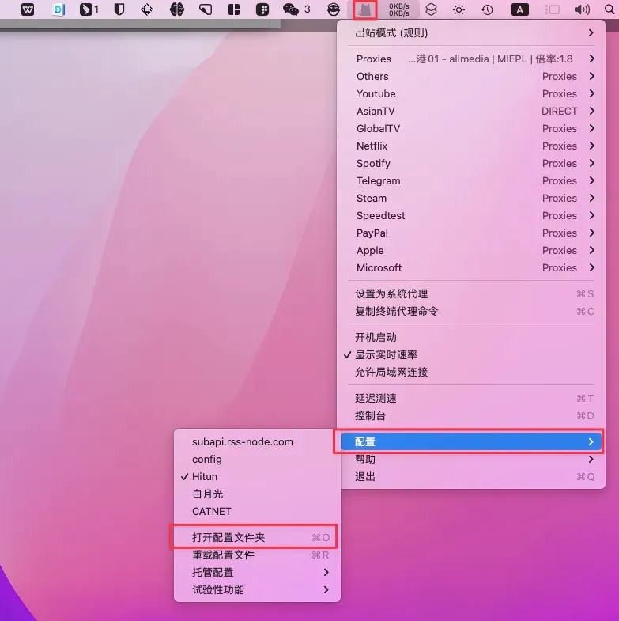The height and width of the screenshot is (621, 619).
Task: Toggle 允许局域网连接 option
Action: (471, 373)
